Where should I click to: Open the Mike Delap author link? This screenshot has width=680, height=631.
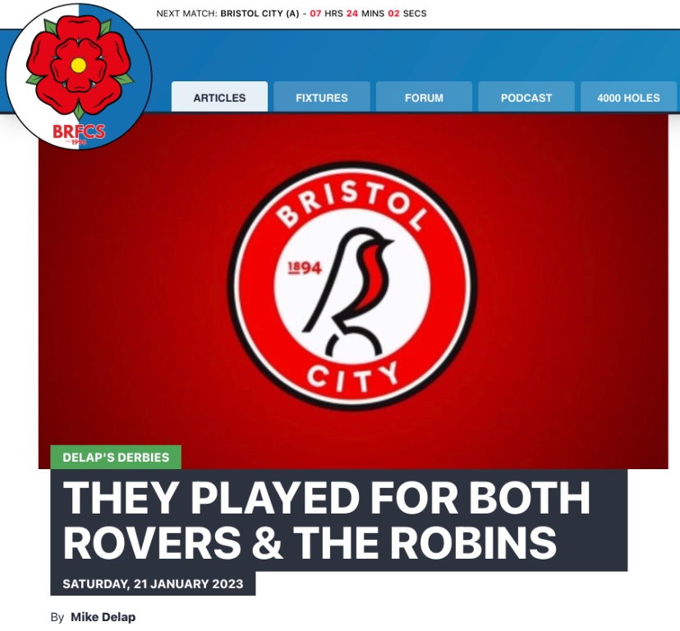pyautogui.click(x=103, y=617)
